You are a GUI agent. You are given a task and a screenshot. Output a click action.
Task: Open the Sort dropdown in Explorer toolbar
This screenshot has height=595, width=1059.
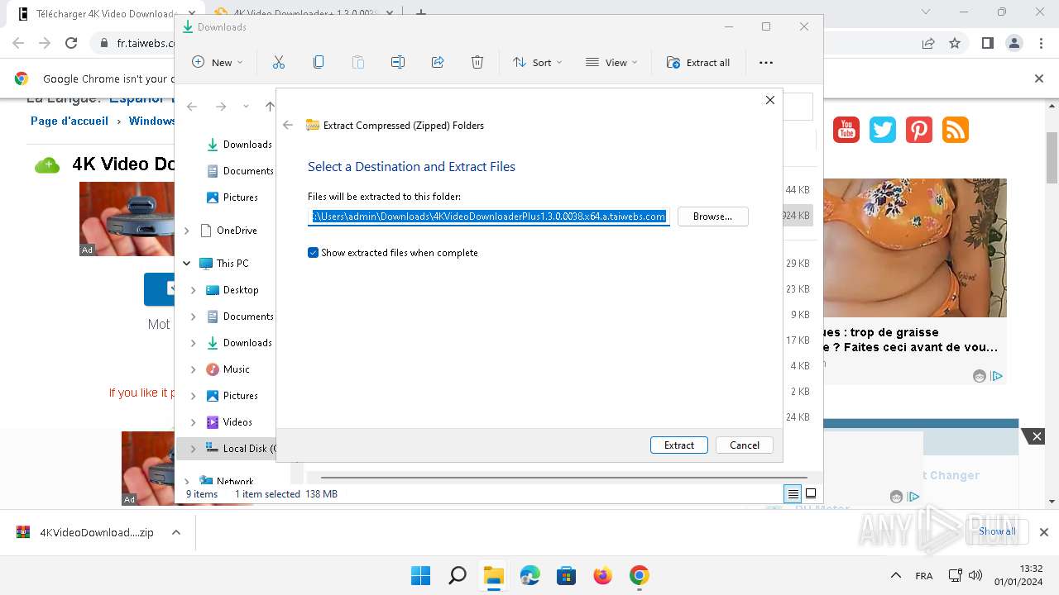pos(537,62)
